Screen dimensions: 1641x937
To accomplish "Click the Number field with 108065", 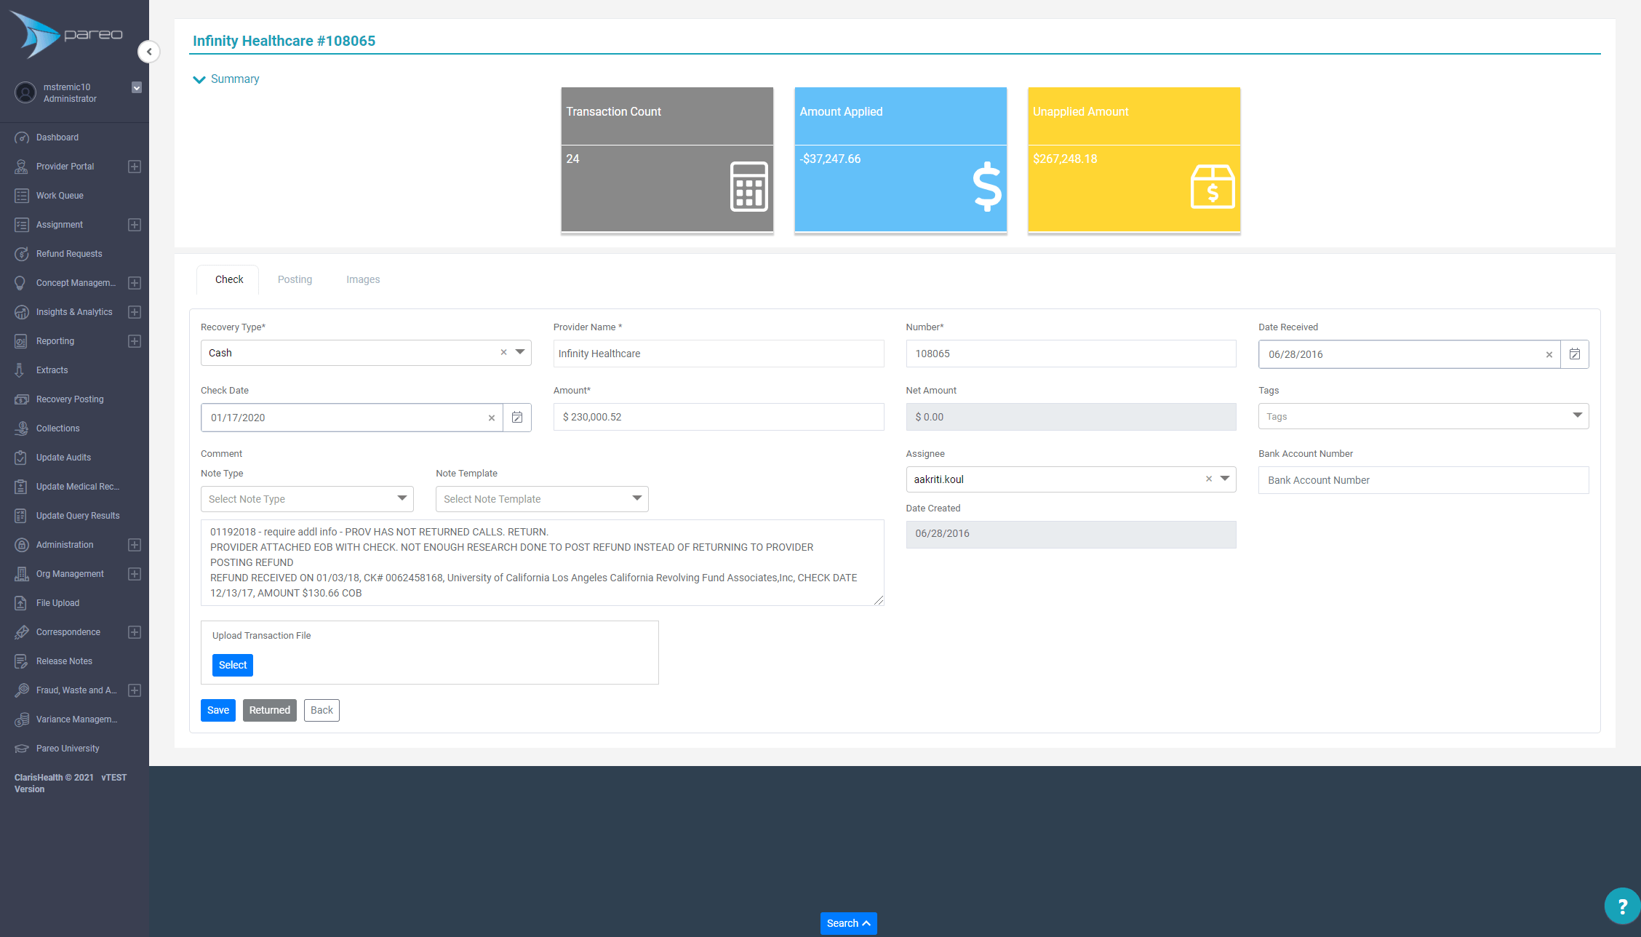I will [x=1071, y=354].
